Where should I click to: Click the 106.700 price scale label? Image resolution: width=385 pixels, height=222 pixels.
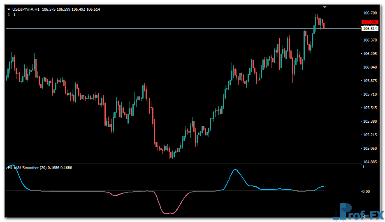(370, 13)
